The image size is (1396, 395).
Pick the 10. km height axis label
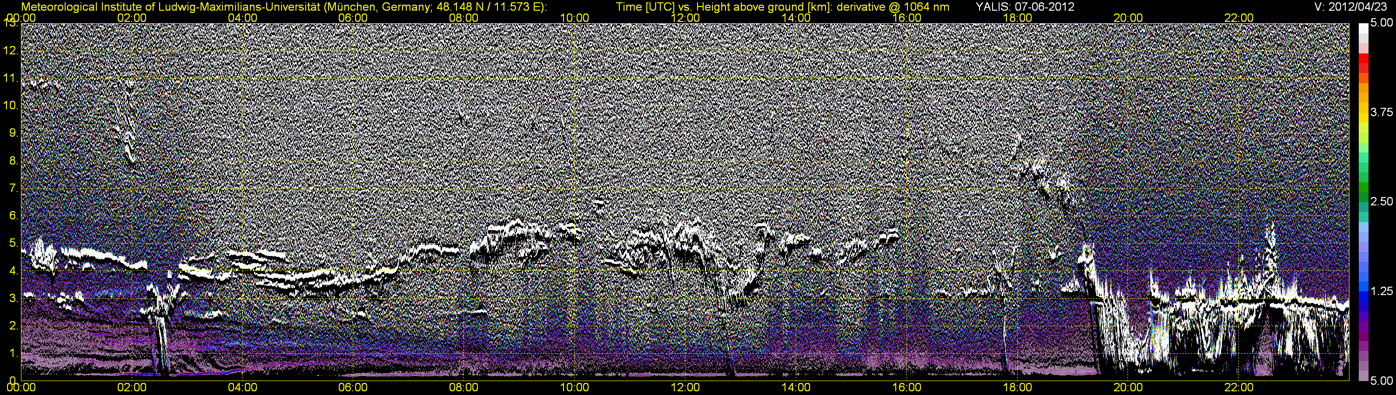pos(11,105)
